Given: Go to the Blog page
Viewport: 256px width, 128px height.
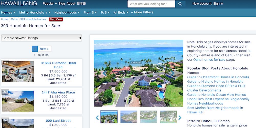Looking at the screenshot, I should [61, 4].
